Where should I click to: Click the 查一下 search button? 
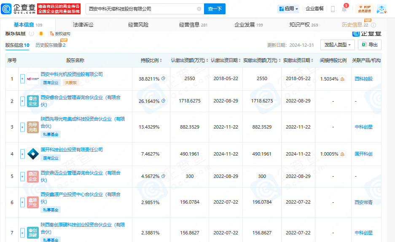click(x=215, y=9)
